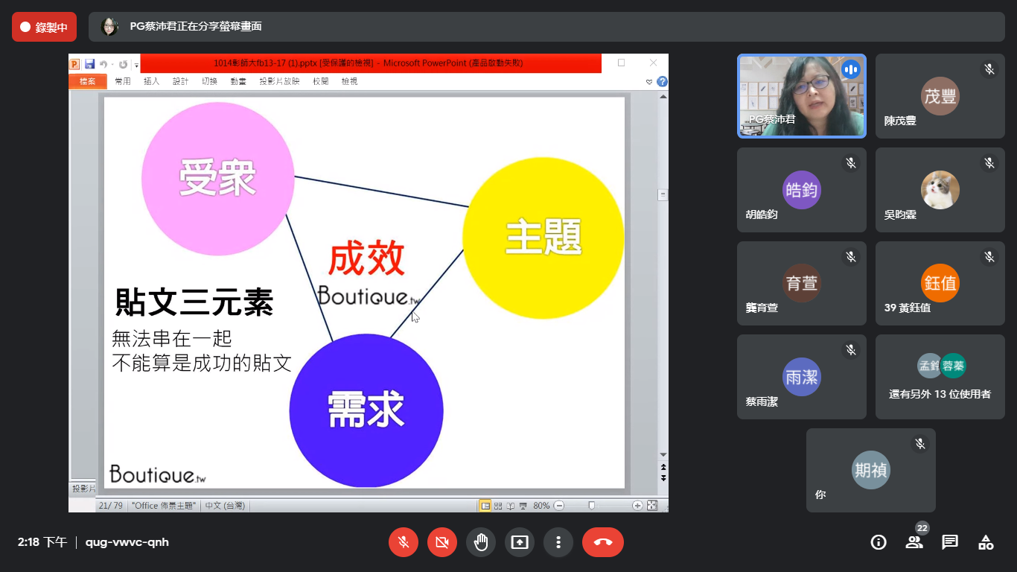Open Quick Access Toolbar customize dropdown

coord(136,66)
